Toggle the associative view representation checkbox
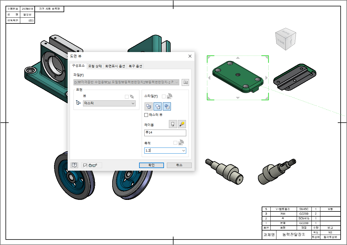 tap(127, 97)
